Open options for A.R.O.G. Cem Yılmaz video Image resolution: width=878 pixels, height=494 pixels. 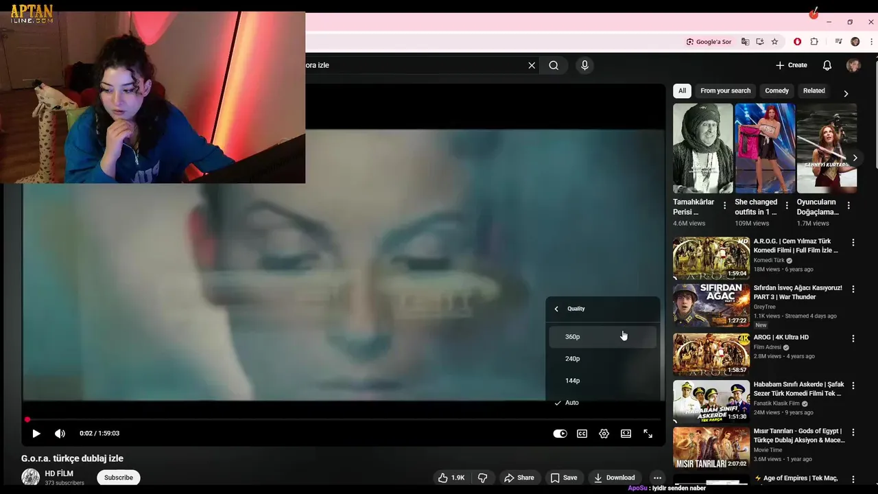853,243
